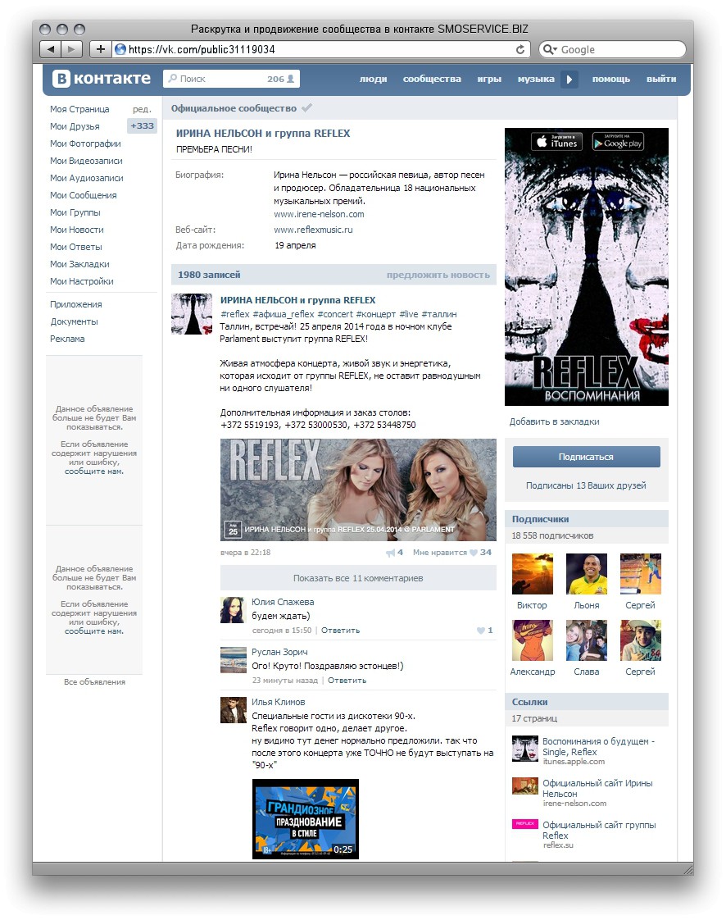Click the Google search box
Viewport: 726px width, 920px height.
[x=612, y=49]
